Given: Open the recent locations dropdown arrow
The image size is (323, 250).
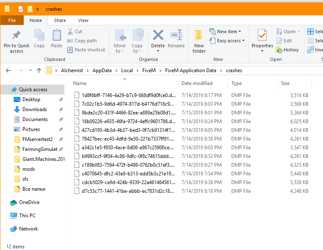Looking at the screenshot, I should 30,70.
